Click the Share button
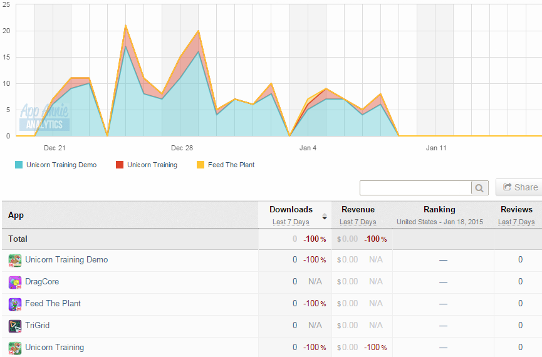 coord(519,187)
